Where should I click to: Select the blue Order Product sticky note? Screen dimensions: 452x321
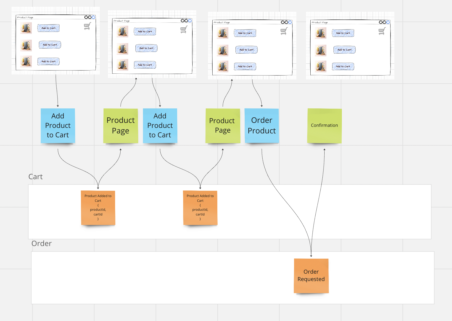point(261,126)
